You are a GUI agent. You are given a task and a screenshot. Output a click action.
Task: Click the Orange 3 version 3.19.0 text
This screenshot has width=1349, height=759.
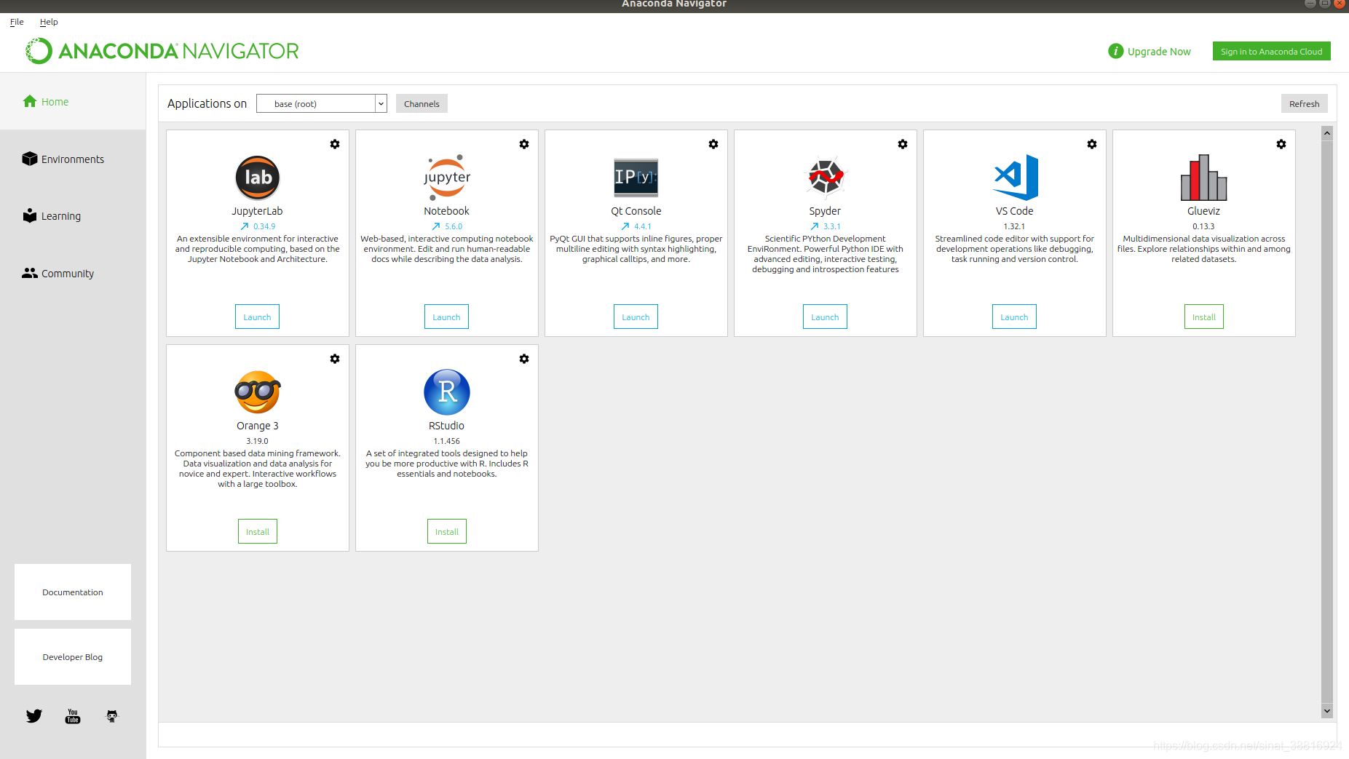click(257, 441)
